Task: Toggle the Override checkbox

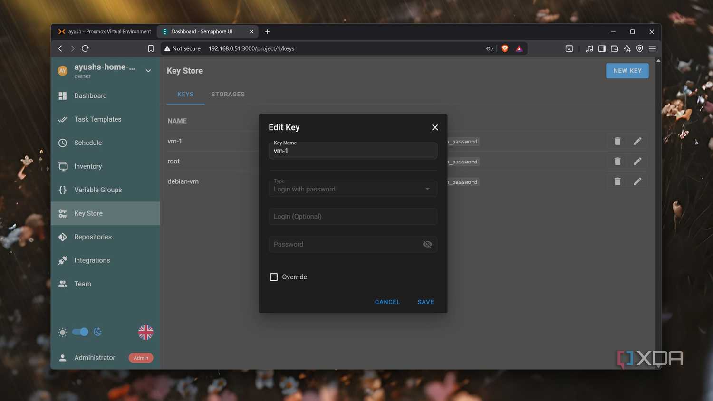Action: pyautogui.click(x=274, y=277)
